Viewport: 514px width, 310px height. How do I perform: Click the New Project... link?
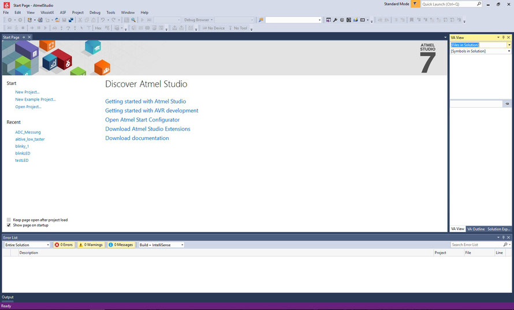27,92
